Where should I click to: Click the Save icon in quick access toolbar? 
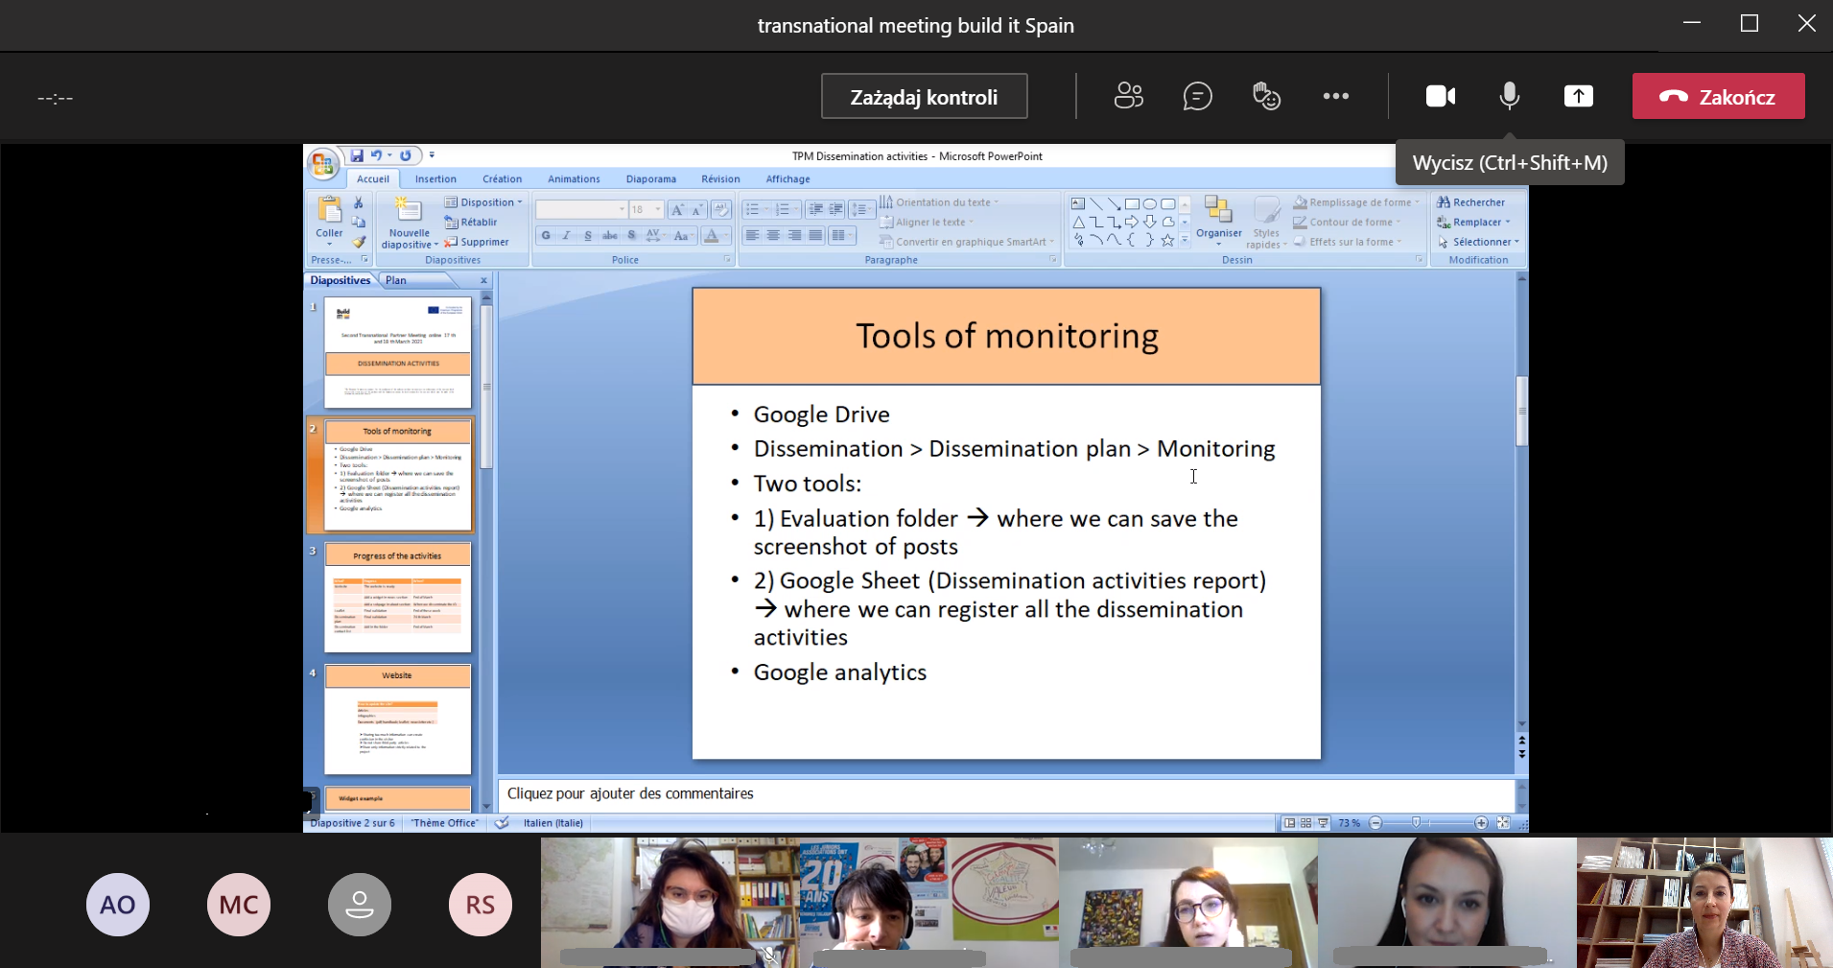point(357,155)
